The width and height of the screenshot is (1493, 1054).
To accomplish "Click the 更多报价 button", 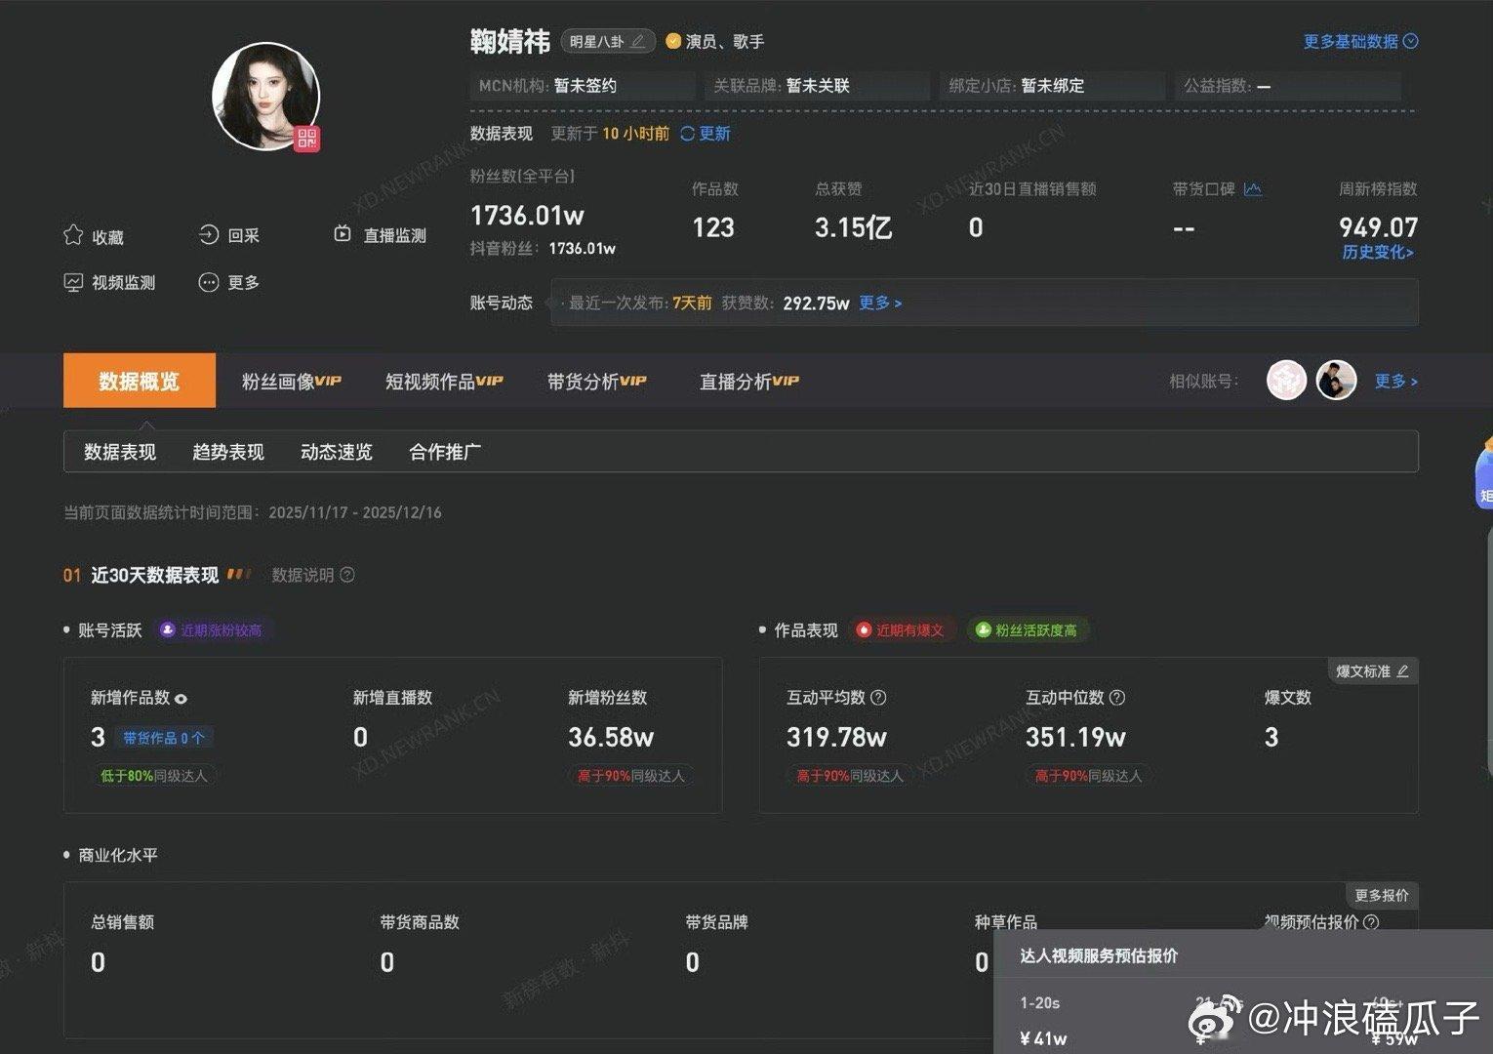I will [1381, 895].
